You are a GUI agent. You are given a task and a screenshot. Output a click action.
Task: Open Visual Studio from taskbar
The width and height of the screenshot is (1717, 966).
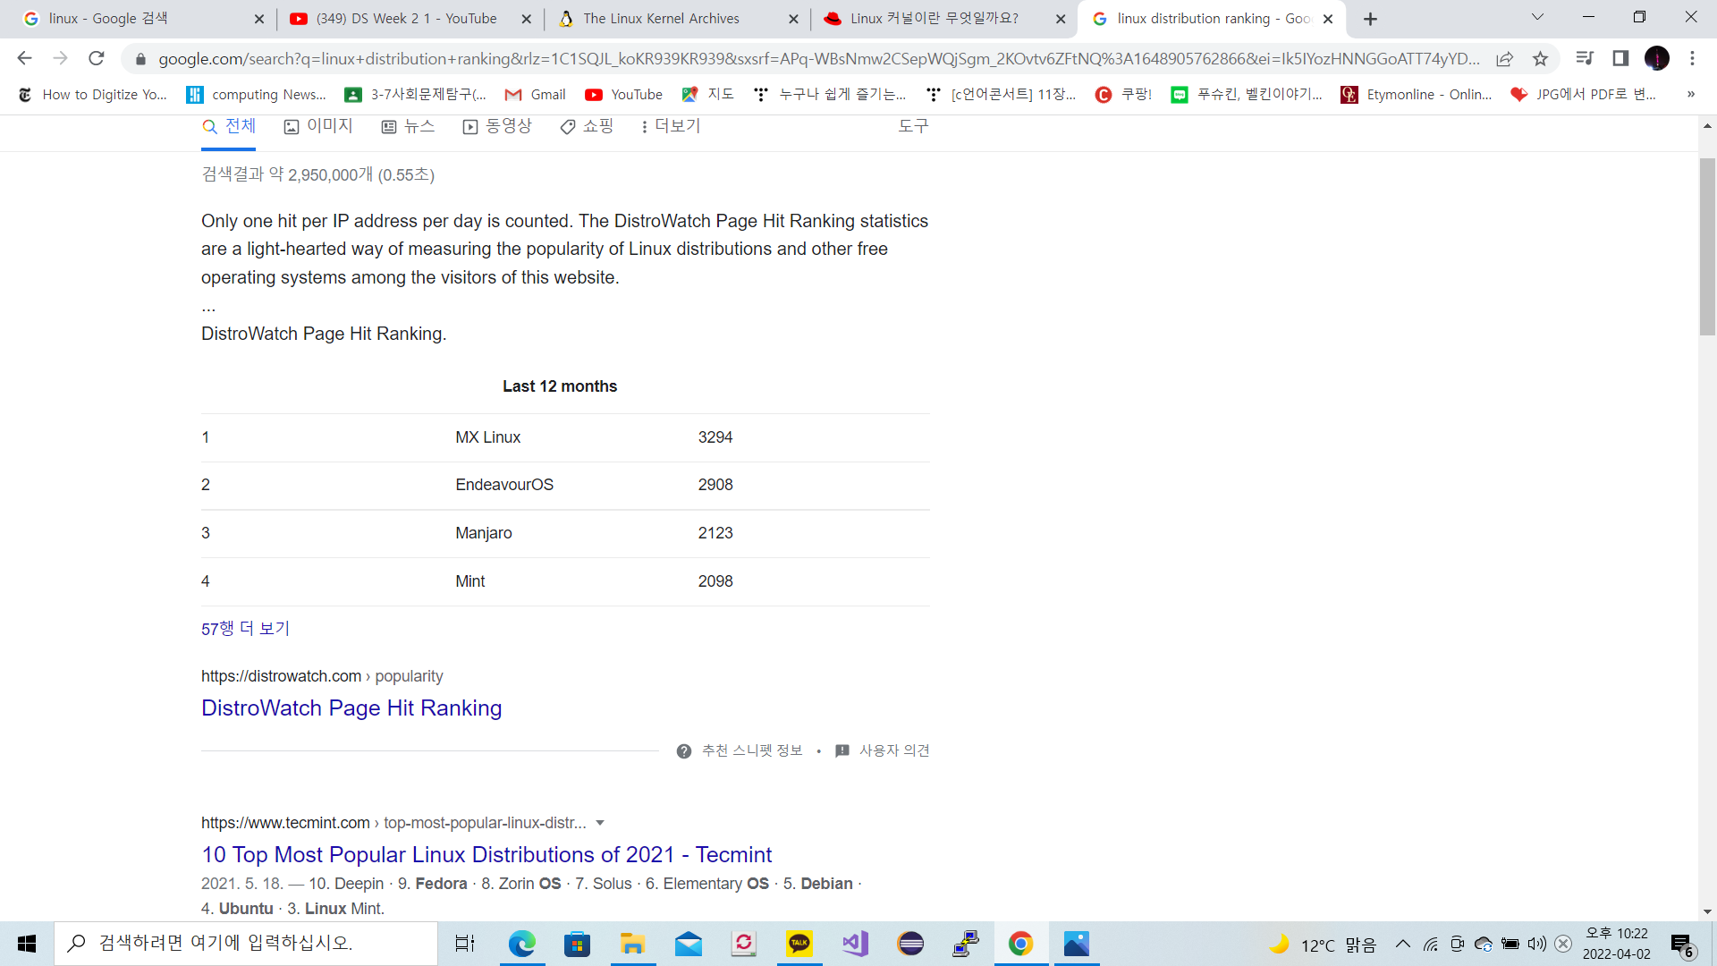pyautogui.click(x=855, y=944)
